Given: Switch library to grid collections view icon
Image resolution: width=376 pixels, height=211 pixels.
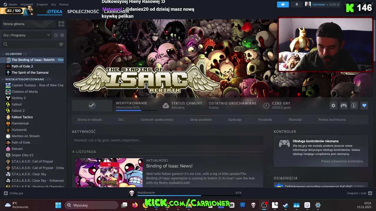Looking at the screenshot, I should pos(61,24).
